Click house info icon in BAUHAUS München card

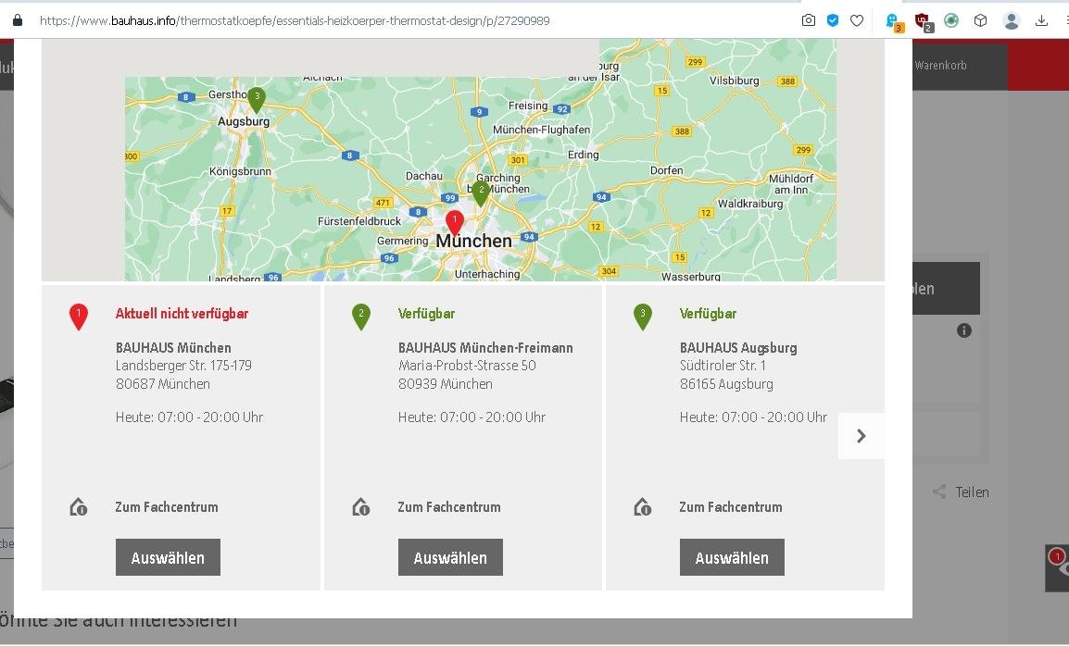coord(79,507)
